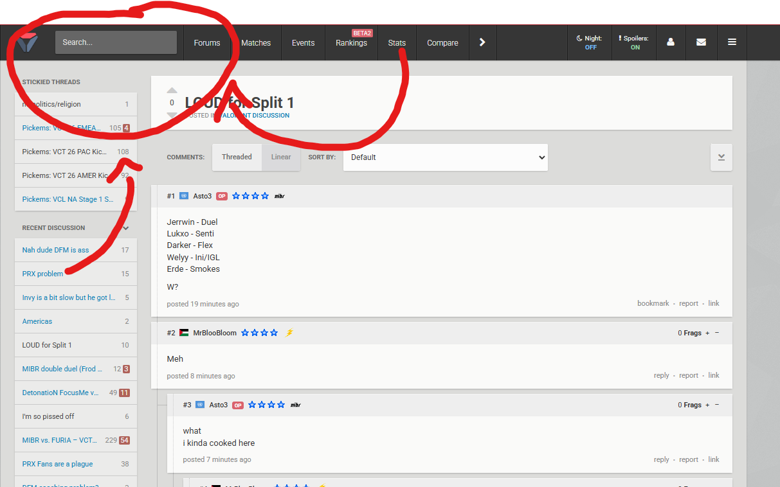Open 'Pickems: VCT 26 PAC Kic...' sticky thread
780x487 pixels.
tap(76, 152)
